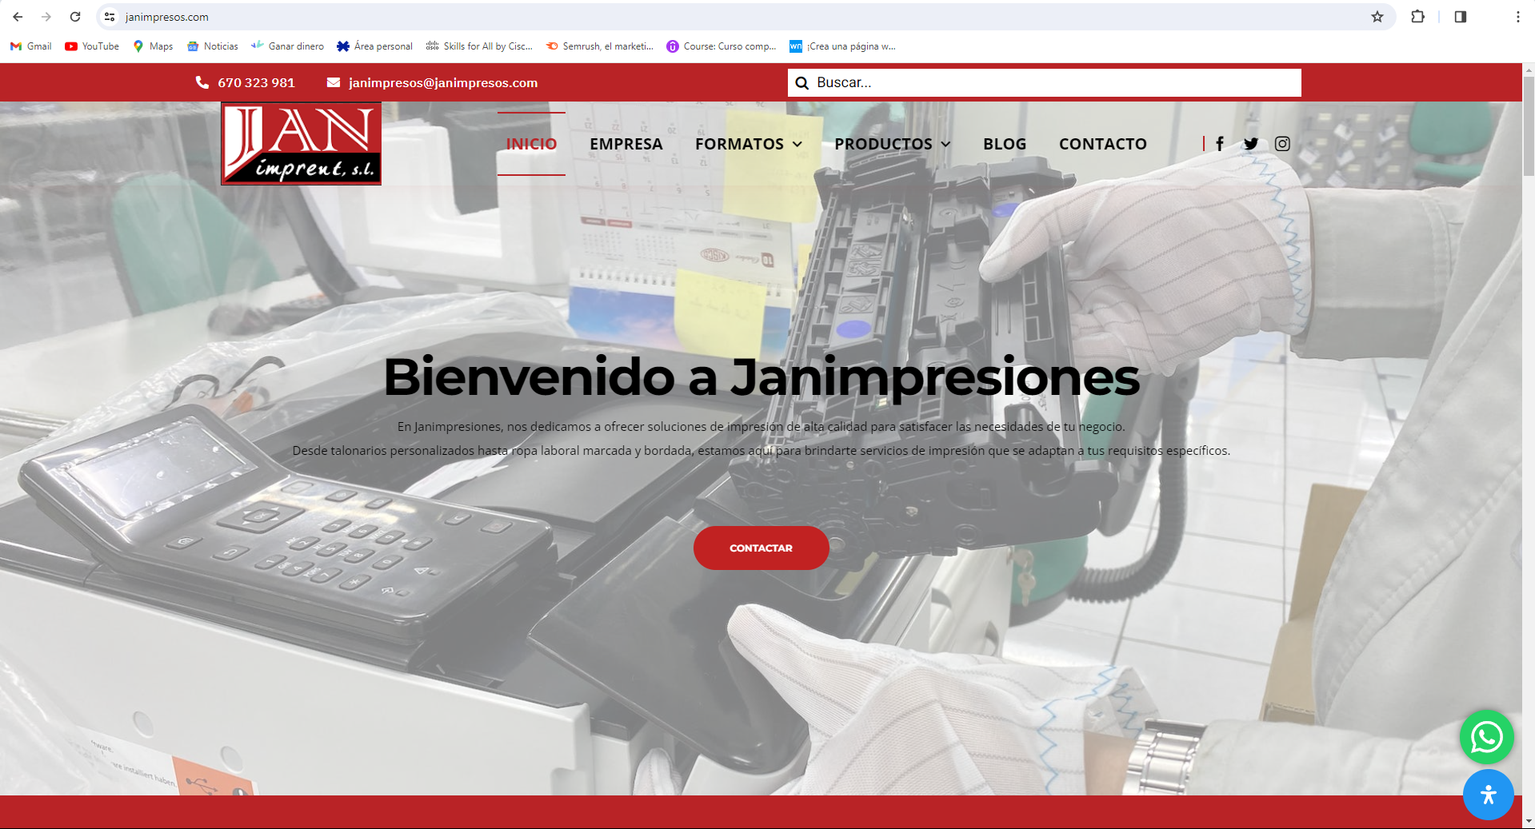Screen dimensions: 1535x829
Task: Open the Semrush bookmark
Action: tap(599, 46)
